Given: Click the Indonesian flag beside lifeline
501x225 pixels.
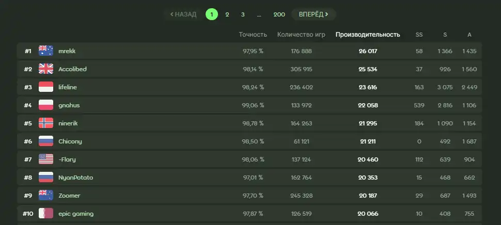Looking at the screenshot, I should point(45,87).
